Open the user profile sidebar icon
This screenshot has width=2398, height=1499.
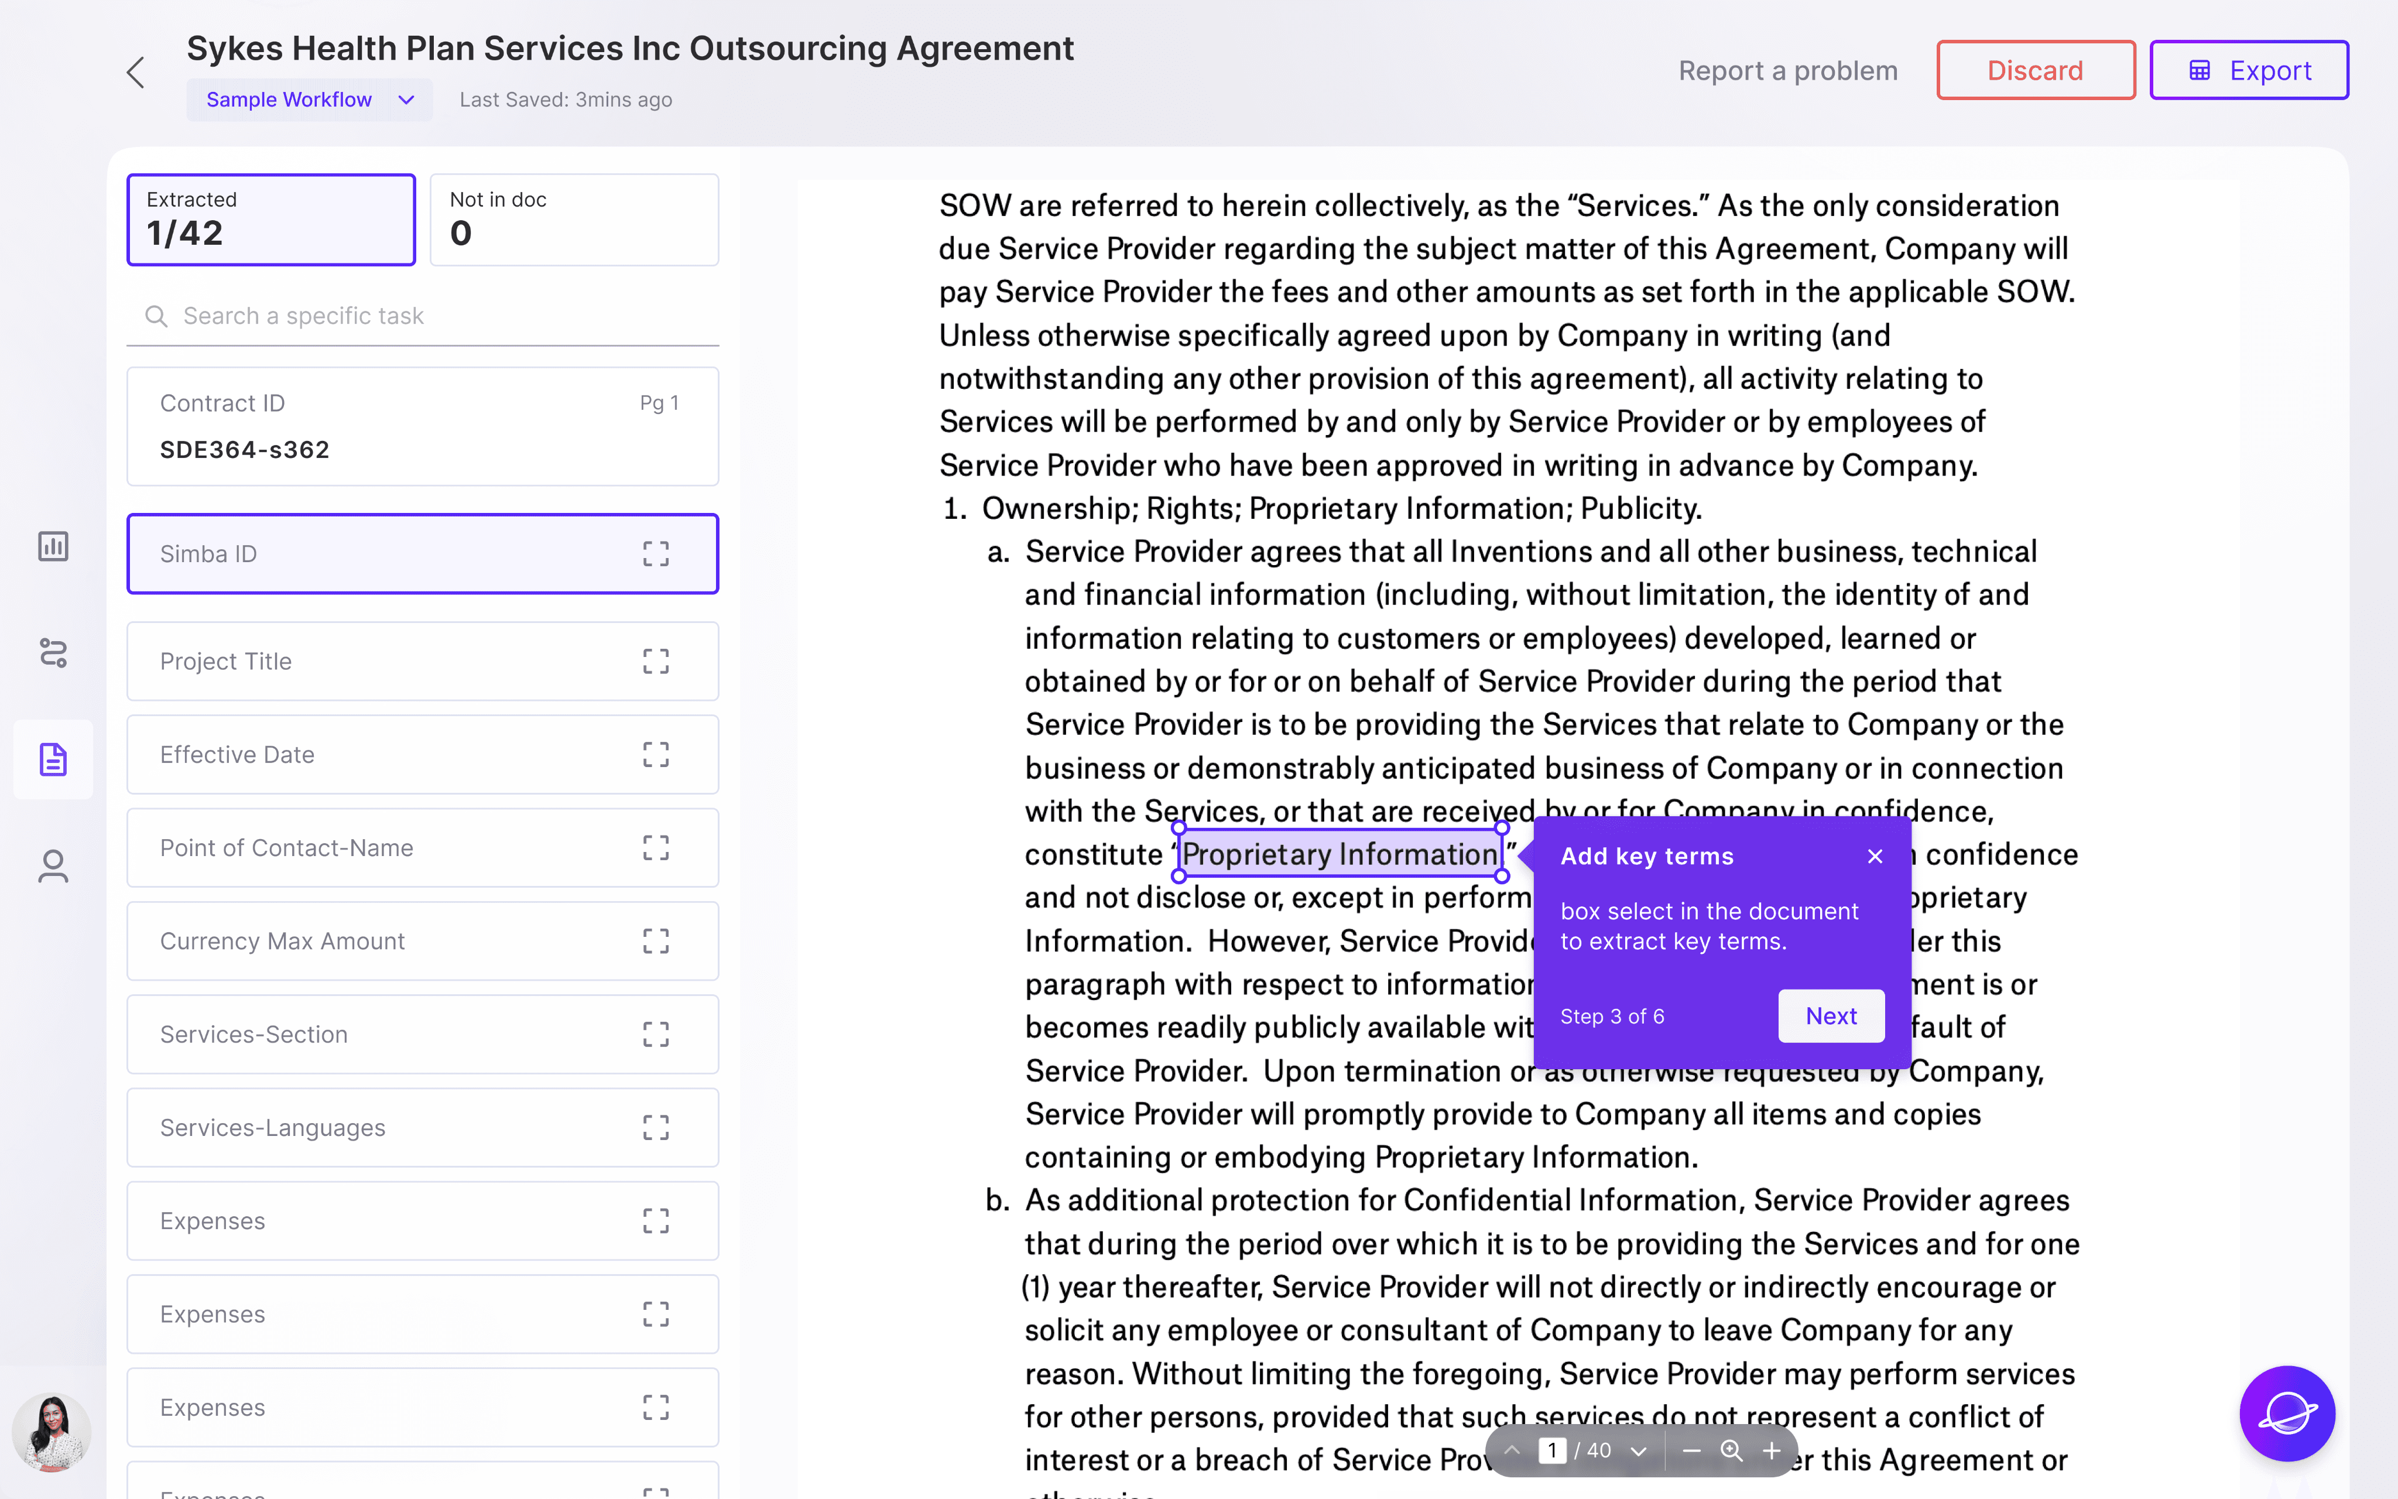click(53, 867)
